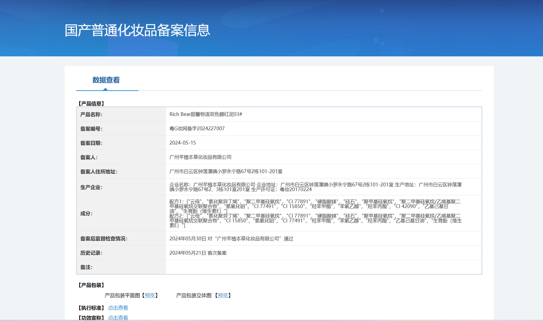Image resolution: width=543 pixels, height=321 pixels.
Task: Click the filing date 2024-05-15
Action: [x=182, y=143]
